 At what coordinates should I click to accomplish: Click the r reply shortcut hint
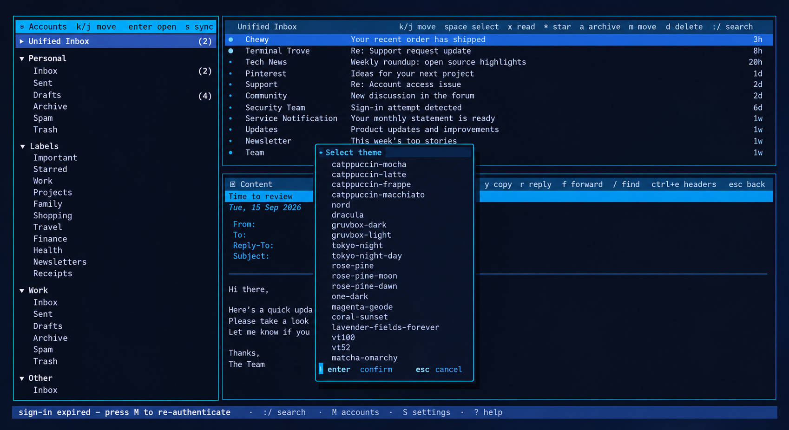(536, 184)
